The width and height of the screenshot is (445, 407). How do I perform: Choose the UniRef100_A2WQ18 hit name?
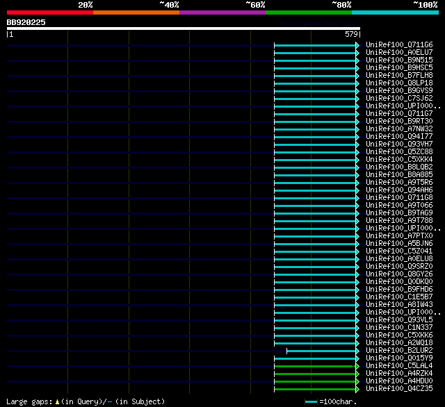[399, 343]
